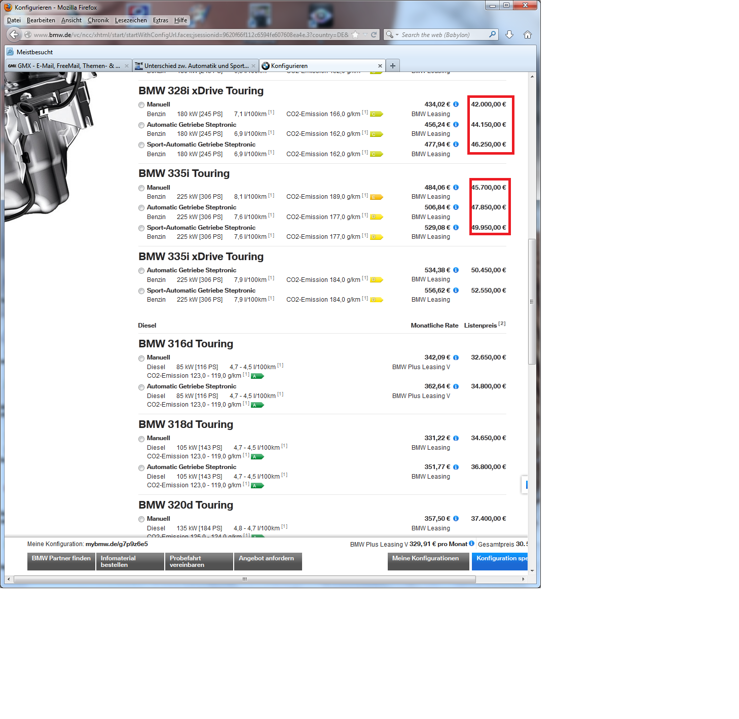Click info icon next to 456,24 € rate

(456, 125)
